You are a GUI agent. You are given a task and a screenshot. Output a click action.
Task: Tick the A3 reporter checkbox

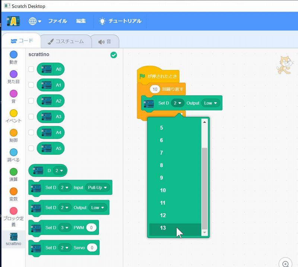31,116
